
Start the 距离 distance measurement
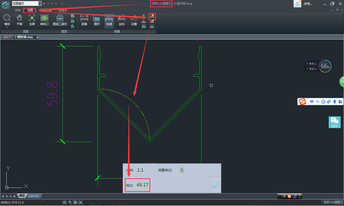tap(84, 20)
